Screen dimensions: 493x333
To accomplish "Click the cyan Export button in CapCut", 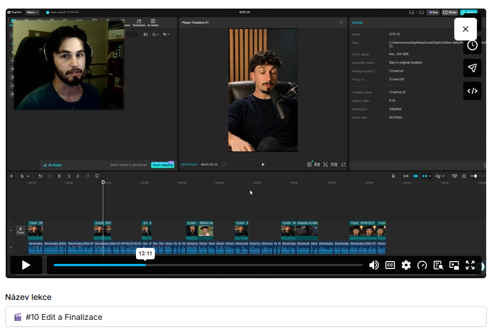I will 469,12.
